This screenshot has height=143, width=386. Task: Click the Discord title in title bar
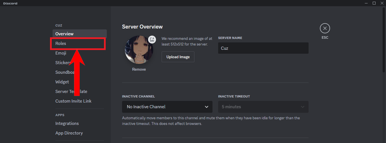[10, 3]
